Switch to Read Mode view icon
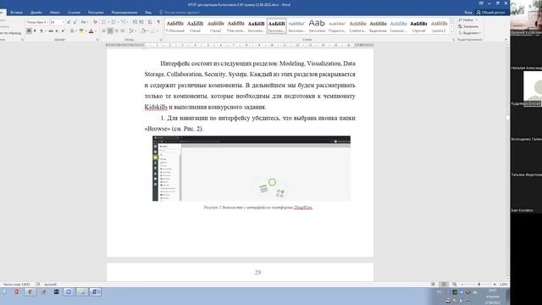Image resolution: width=542 pixels, height=305 pixels. [x=433, y=285]
